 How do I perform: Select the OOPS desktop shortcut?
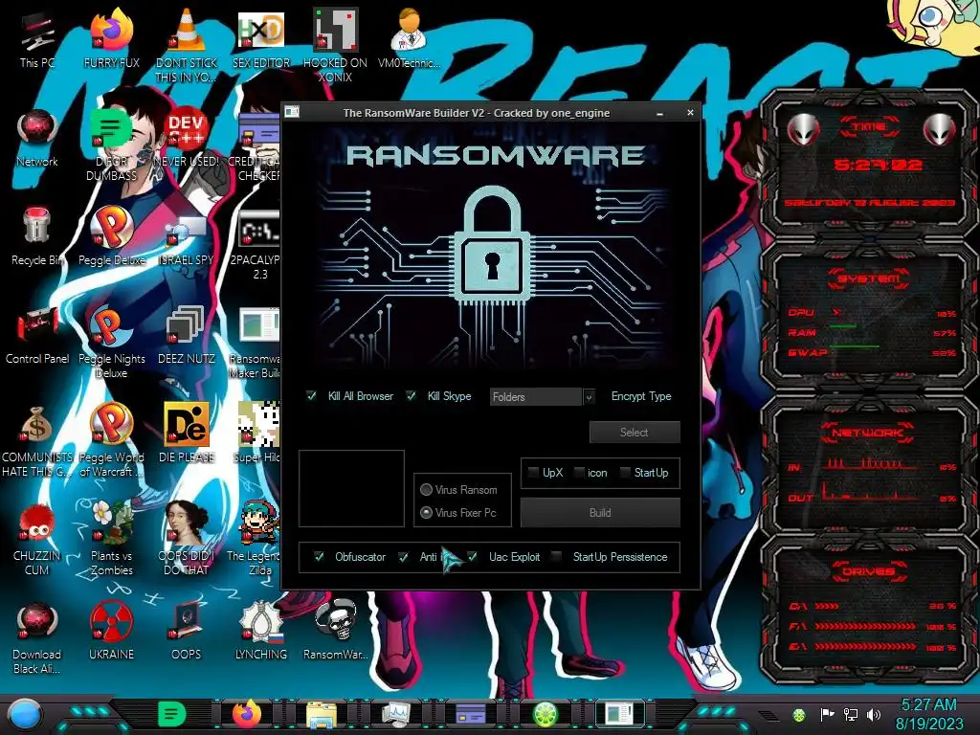(186, 632)
